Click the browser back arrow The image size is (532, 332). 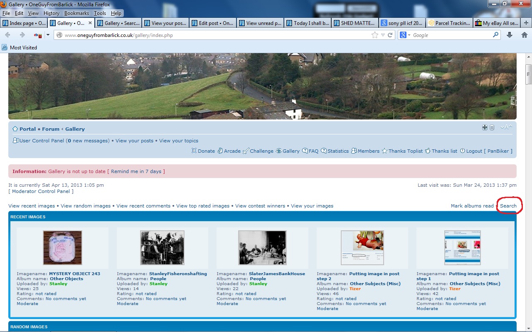click(x=7, y=35)
